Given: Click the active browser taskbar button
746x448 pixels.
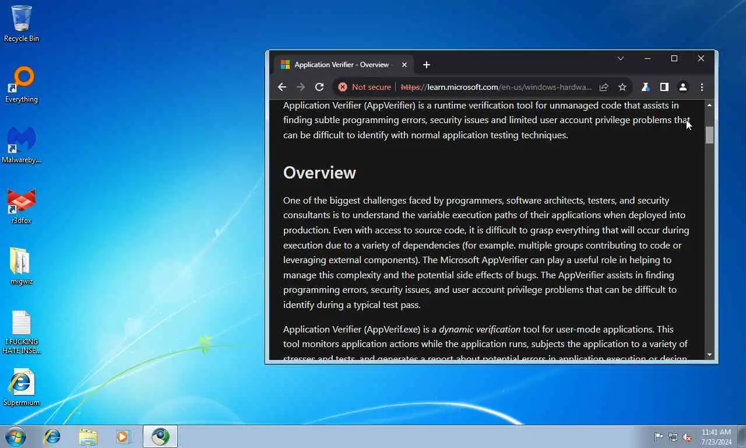Looking at the screenshot, I should click(160, 436).
